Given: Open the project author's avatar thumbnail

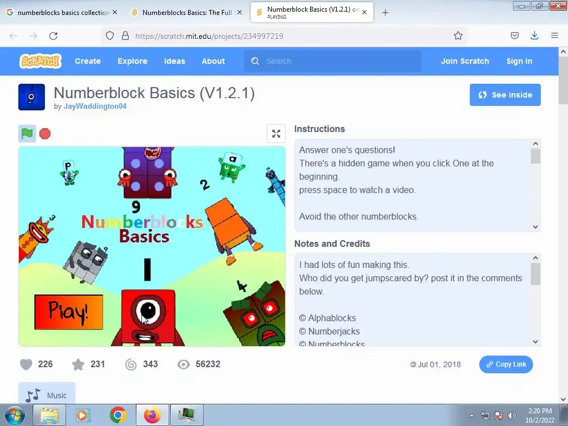Looking at the screenshot, I should tap(32, 97).
